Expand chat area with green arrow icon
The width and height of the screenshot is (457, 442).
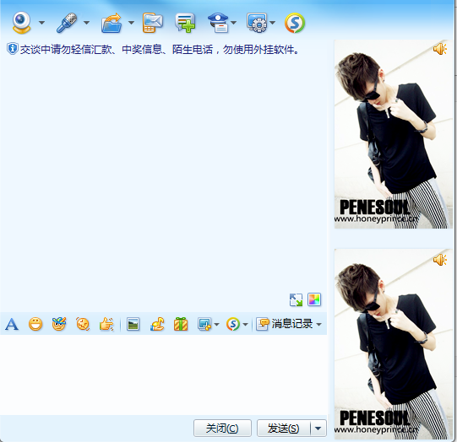[x=296, y=299]
